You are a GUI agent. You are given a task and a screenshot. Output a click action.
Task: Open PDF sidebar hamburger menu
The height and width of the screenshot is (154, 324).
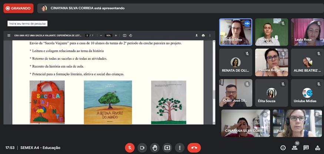click(x=9, y=36)
